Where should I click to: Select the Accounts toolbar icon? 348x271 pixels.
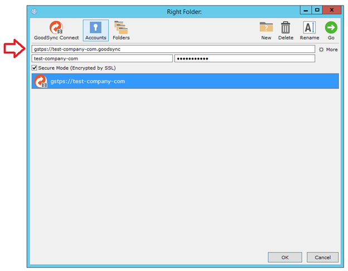(96, 30)
